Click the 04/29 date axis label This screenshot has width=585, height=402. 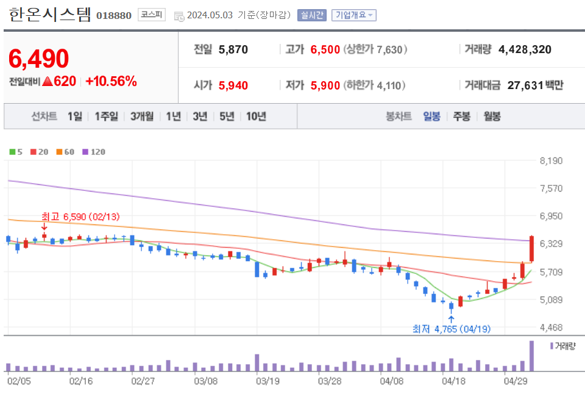[x=516, y=381]
